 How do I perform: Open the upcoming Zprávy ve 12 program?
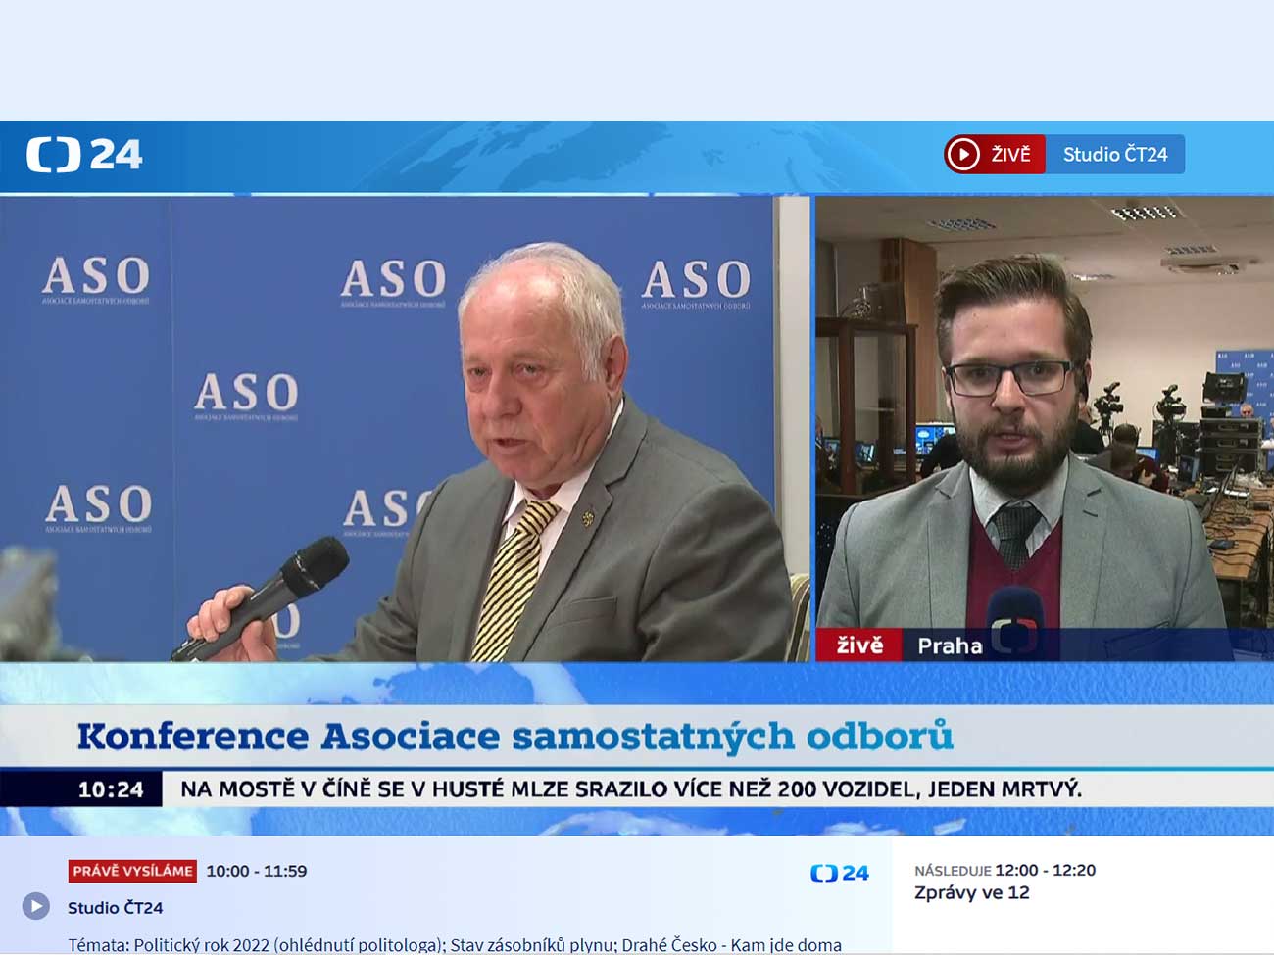(972, 892)
